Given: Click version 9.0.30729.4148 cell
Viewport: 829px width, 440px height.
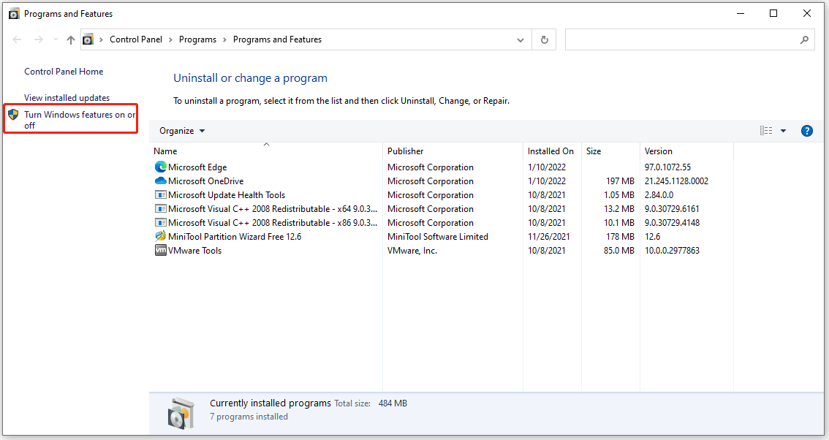Looking at the screenshot, I should pos(672,223).
